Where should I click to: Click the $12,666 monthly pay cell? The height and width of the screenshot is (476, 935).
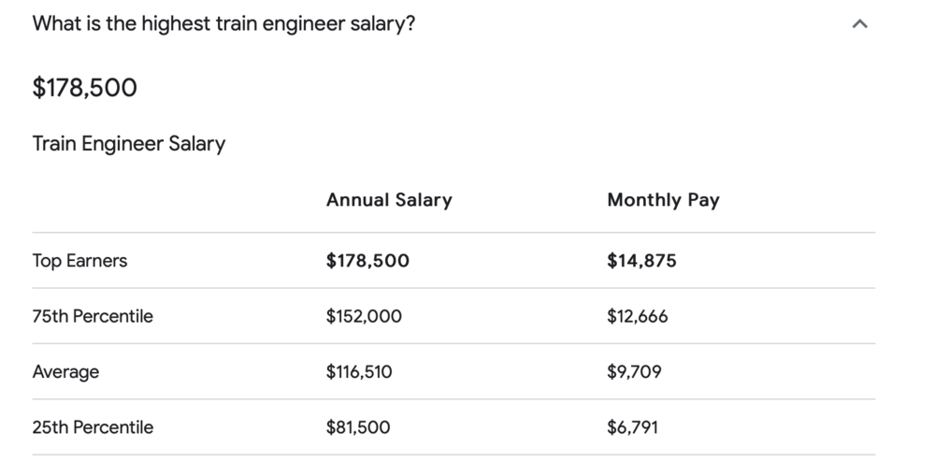click(x=638, y=316)
